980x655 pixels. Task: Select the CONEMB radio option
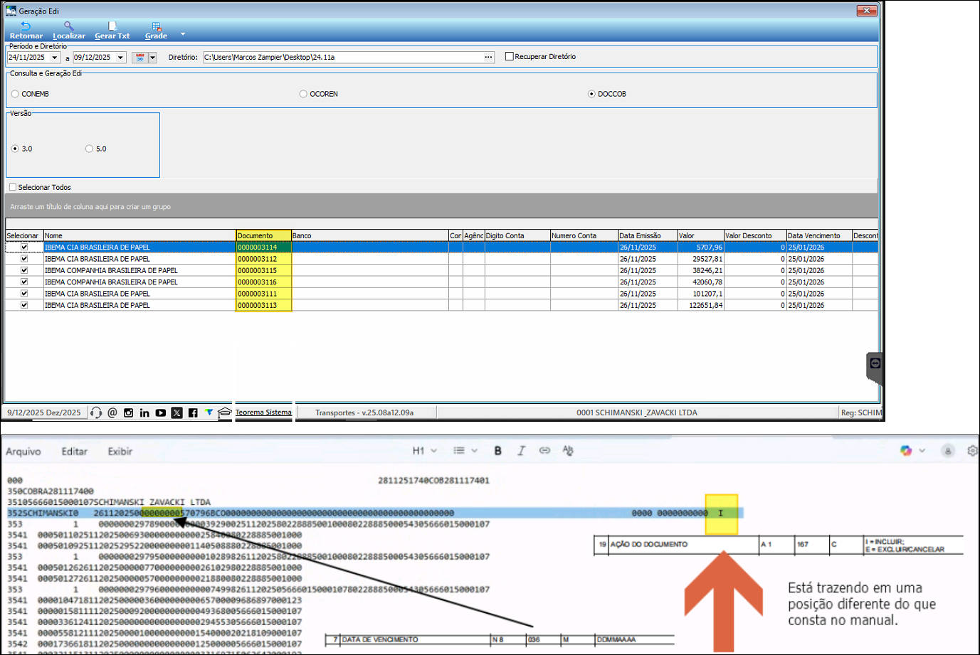pyautogui.click(x=15, y=94)
